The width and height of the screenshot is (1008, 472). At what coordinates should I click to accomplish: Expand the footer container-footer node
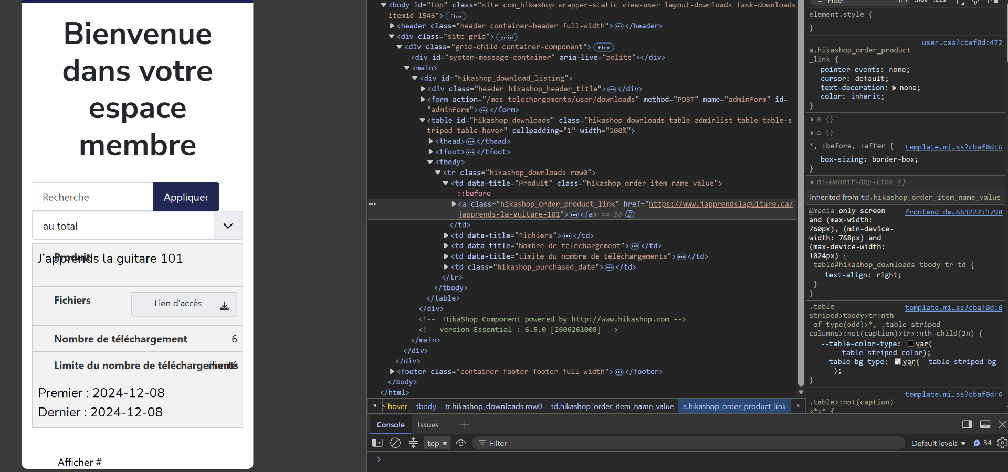(392, 371)
